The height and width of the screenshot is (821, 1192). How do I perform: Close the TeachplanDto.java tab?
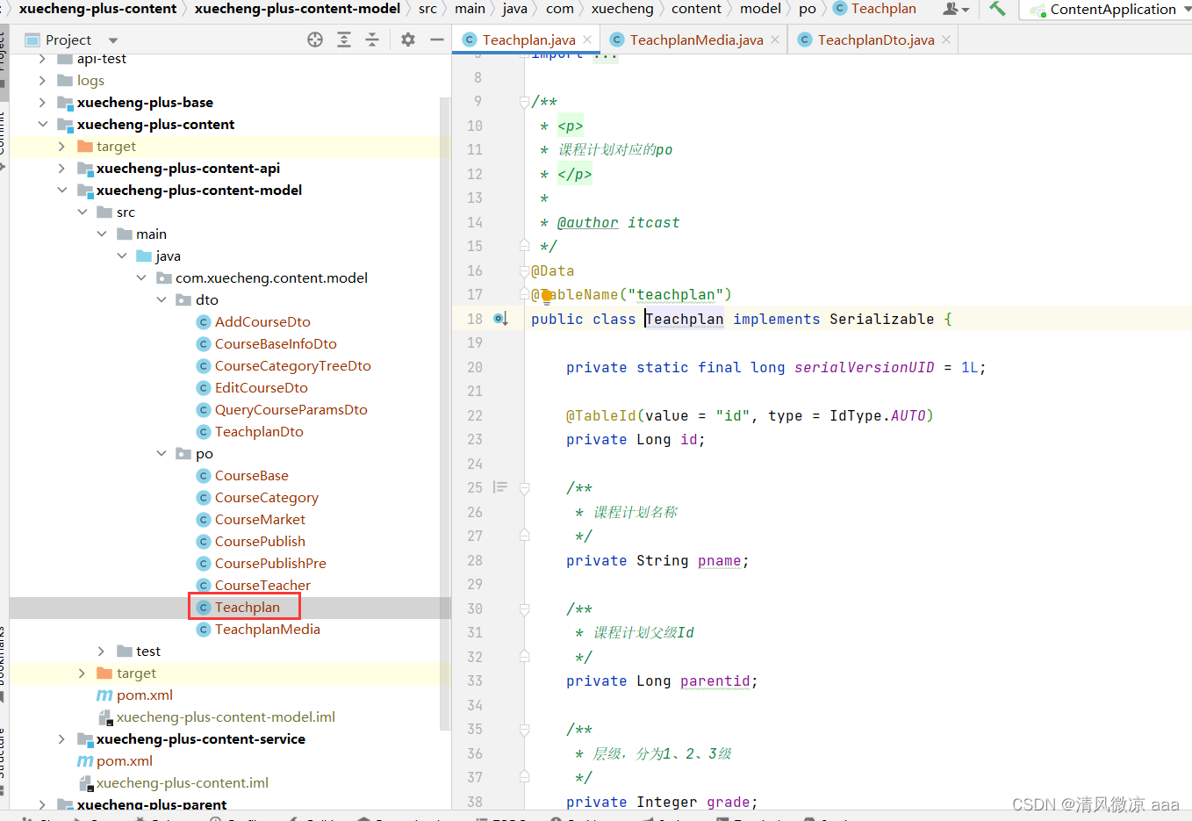(x=946, y=40)
